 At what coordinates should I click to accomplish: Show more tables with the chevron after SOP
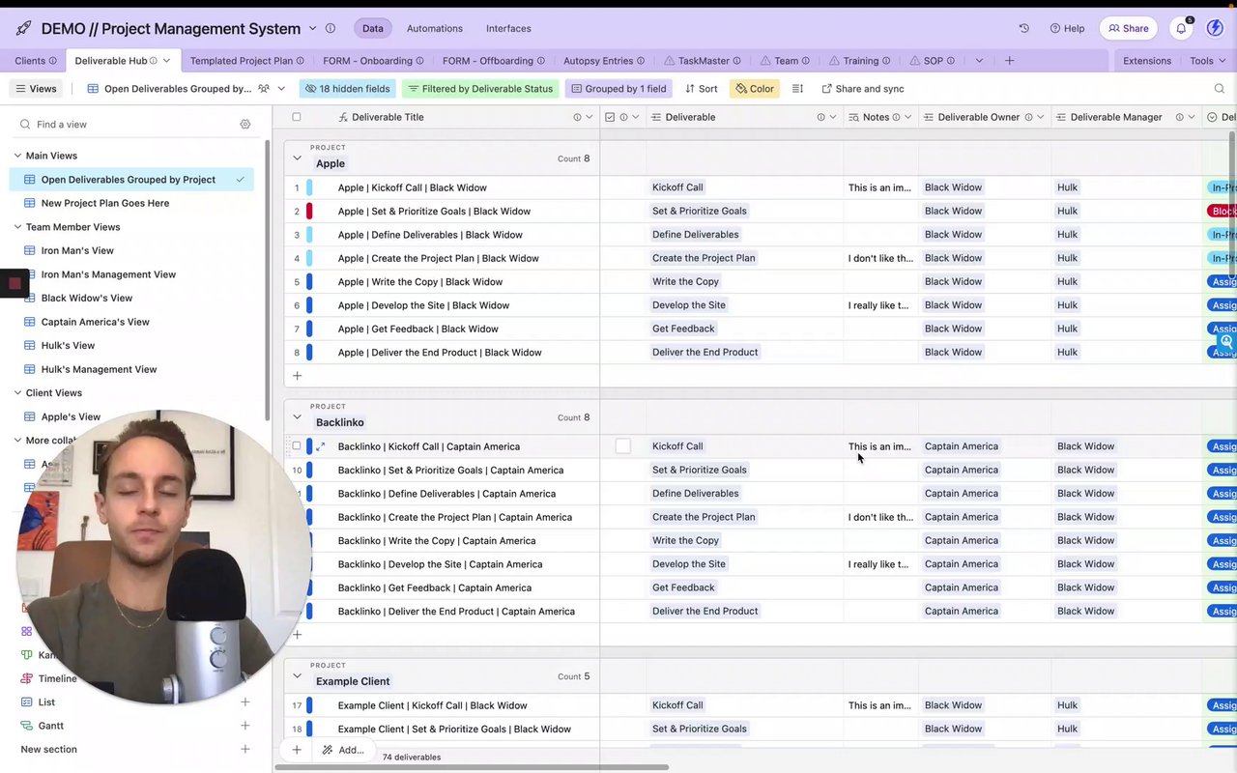(979, 60)
